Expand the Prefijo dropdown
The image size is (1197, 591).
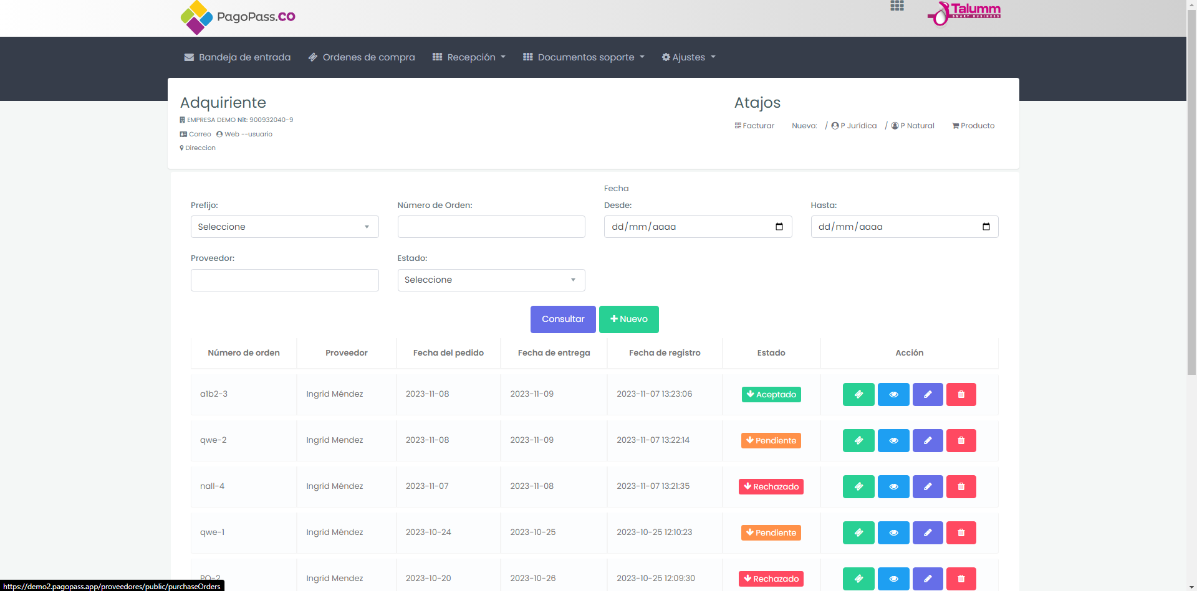click(x=284, y=227)
